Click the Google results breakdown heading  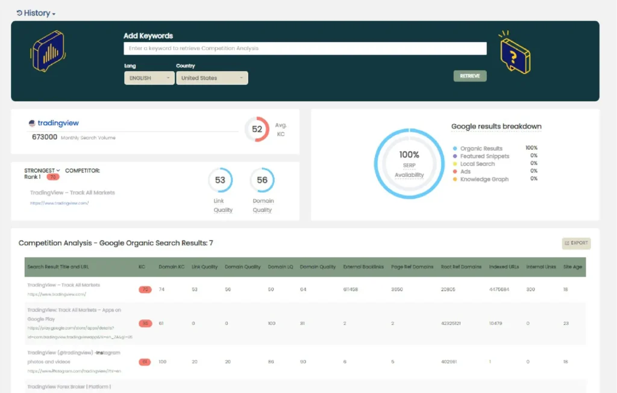coord(496,127)
